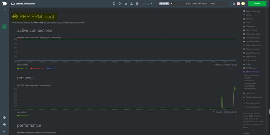Viewport: 270px width, 135px height.
Task: Click the print dashboard icon
Action: (x=137, y=4)
